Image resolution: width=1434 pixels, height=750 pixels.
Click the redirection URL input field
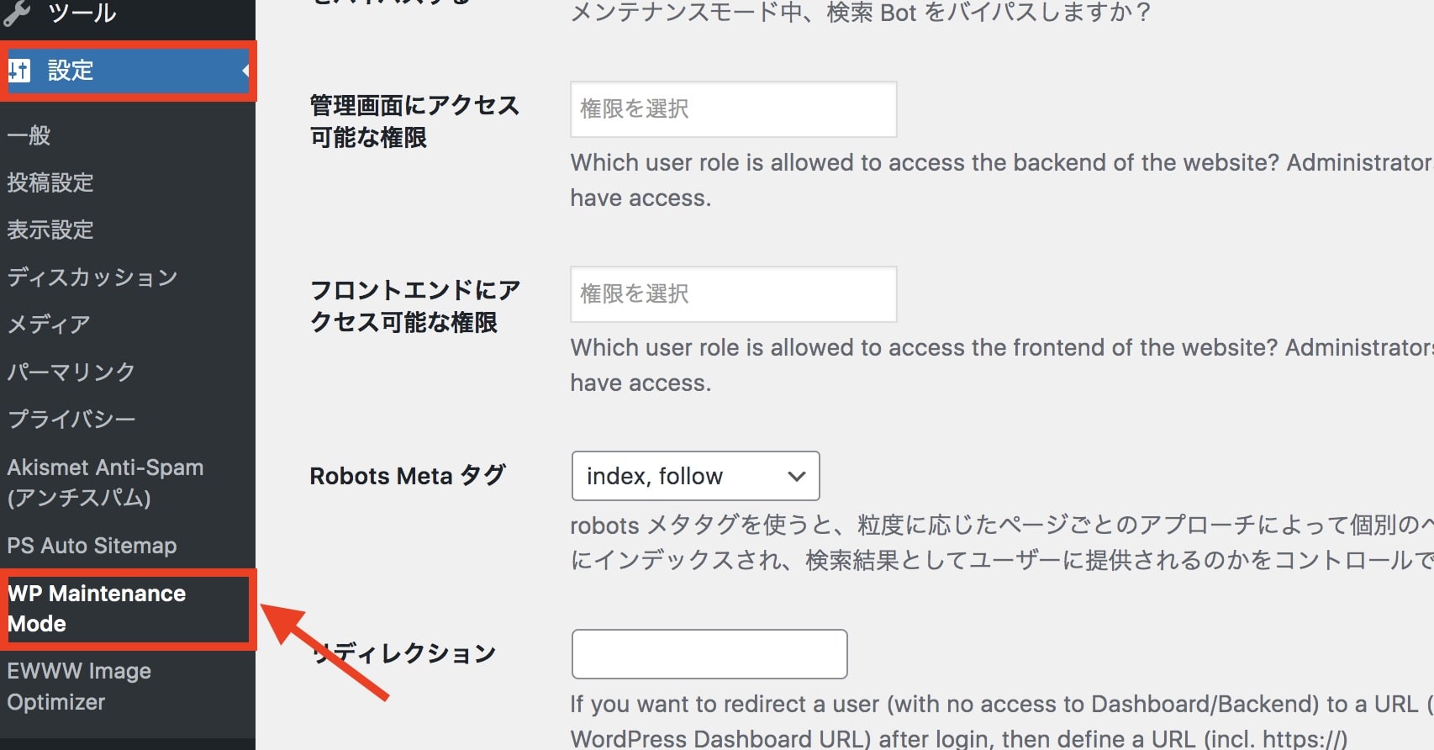pos(709,654)
